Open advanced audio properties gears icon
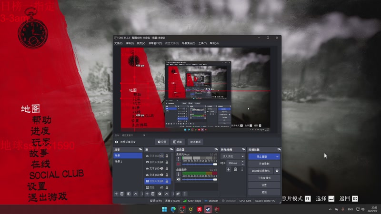The image size is (381, 214). [178, 194]
